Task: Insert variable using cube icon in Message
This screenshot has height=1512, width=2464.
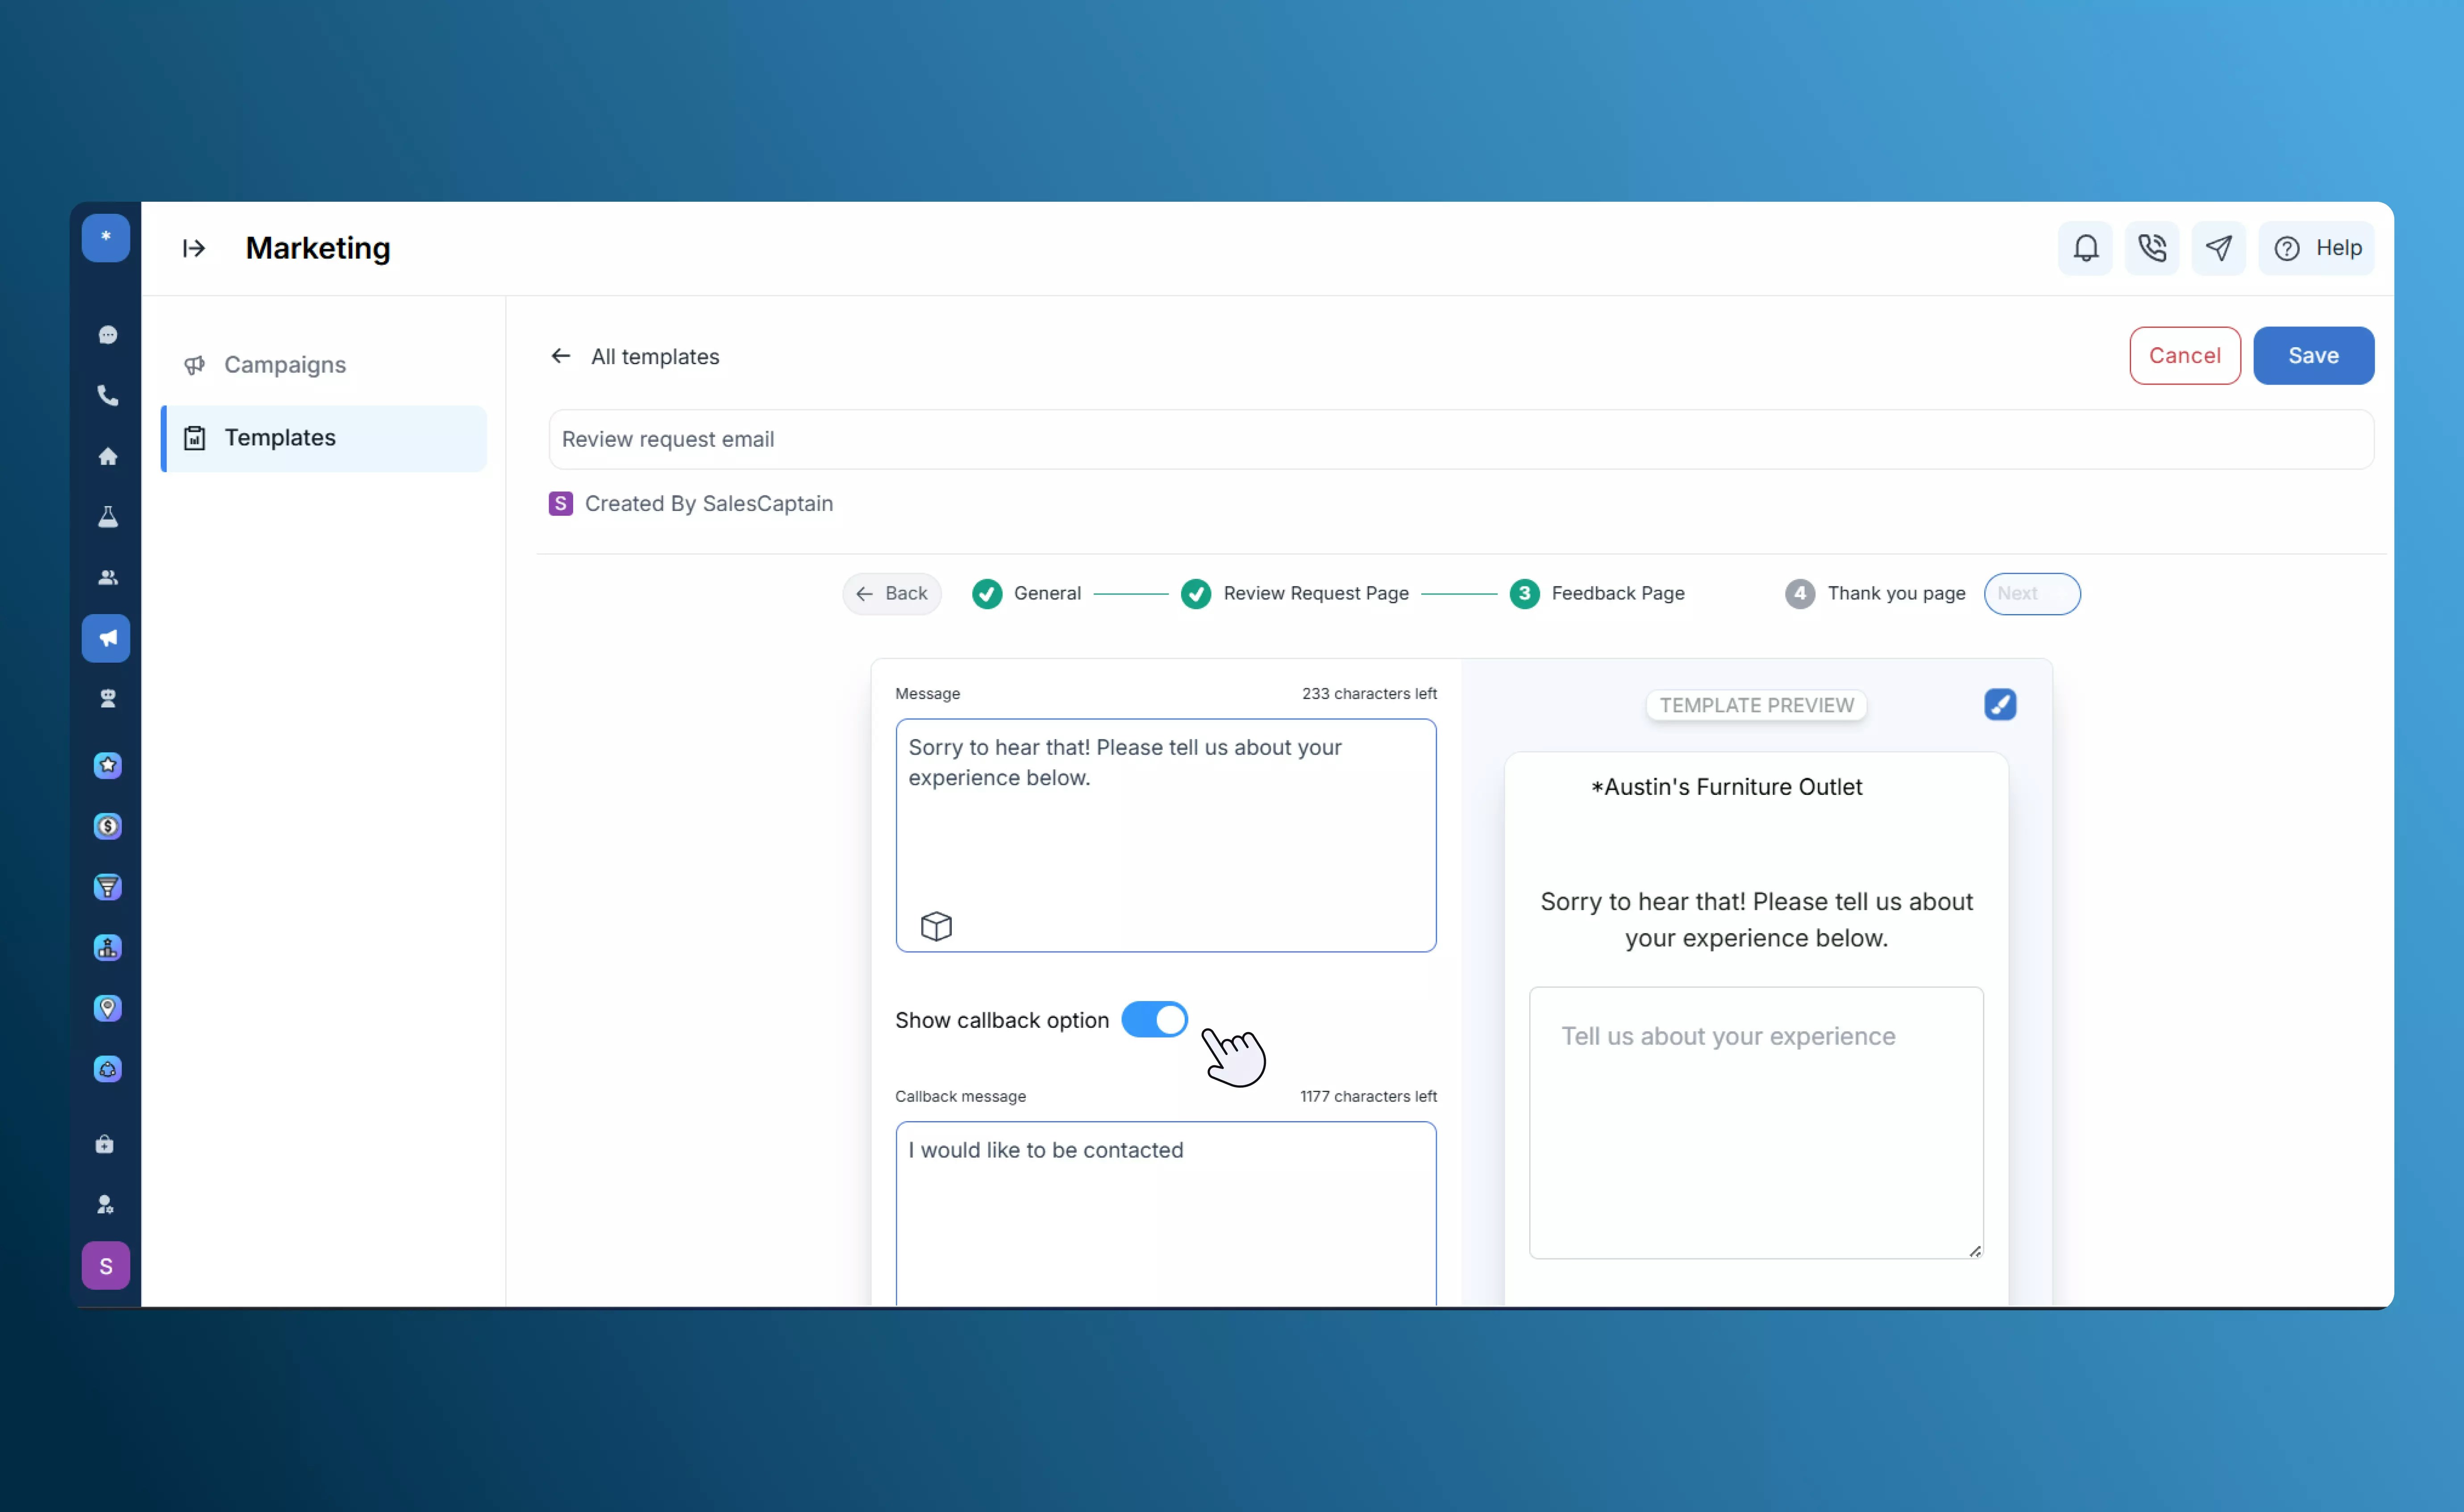Action: click(936, 926)
